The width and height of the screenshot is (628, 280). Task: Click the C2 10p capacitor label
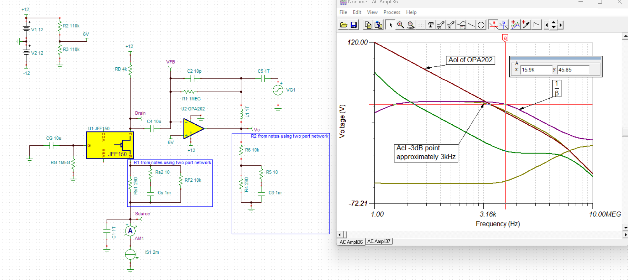click(194, 71)
